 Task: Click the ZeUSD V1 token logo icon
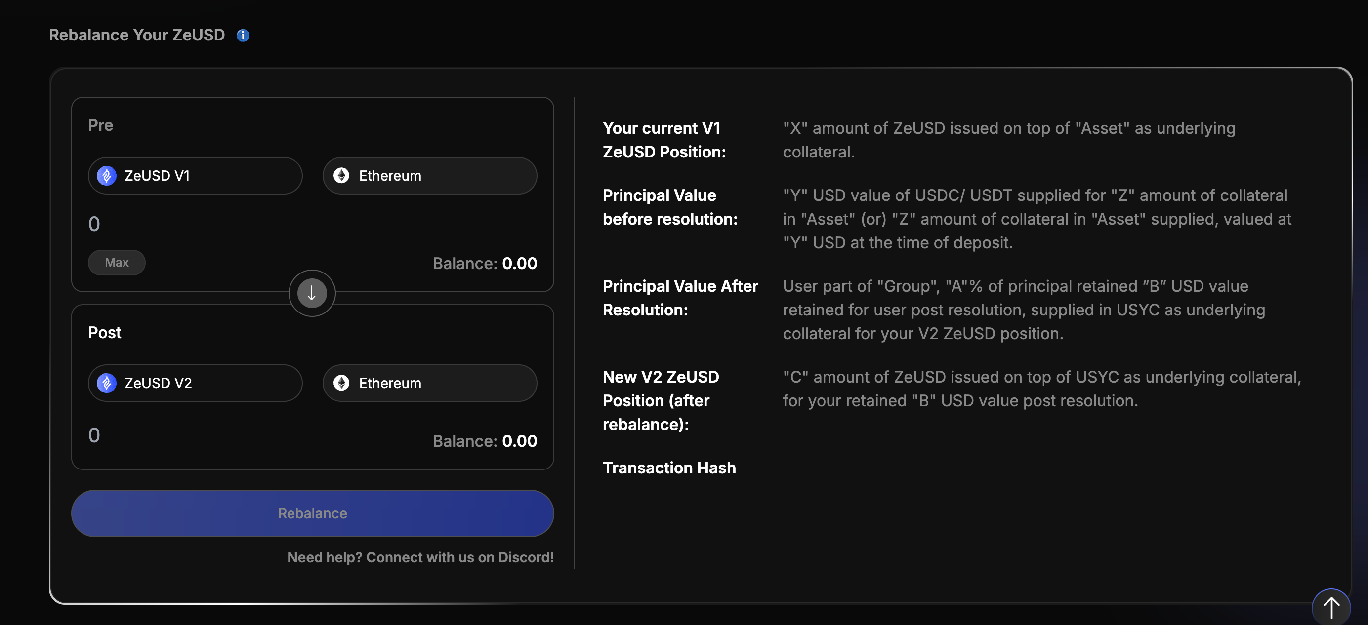coord(107,176)
